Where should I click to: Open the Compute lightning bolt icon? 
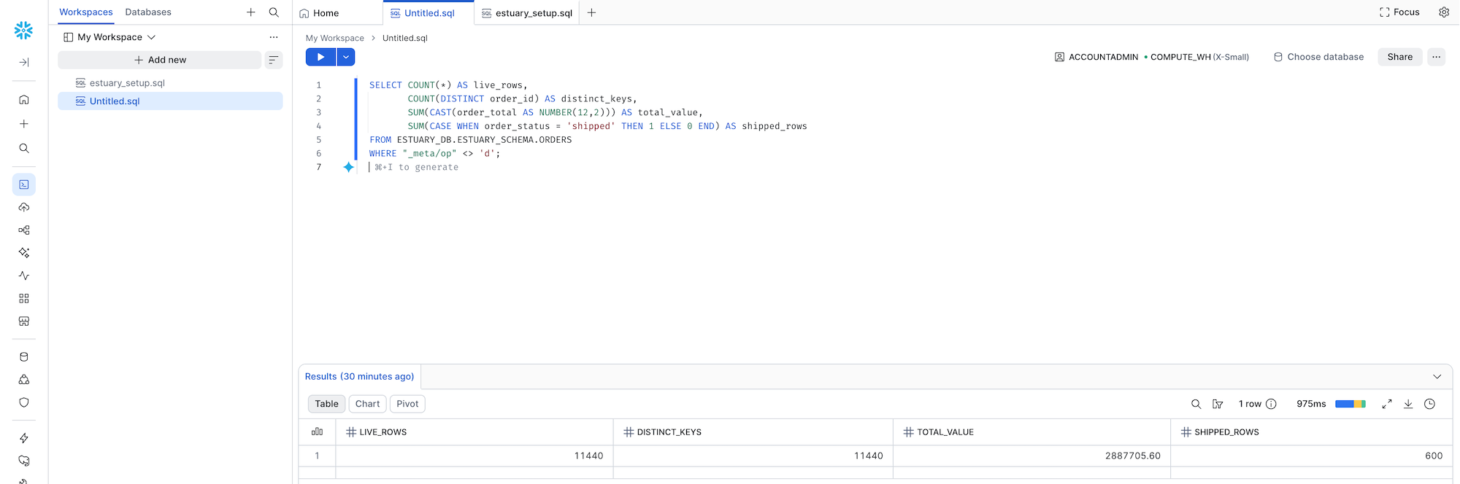pyautogui.click(x=23, y=438)
